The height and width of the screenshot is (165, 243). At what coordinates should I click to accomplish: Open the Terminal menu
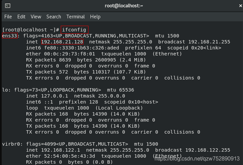pos(76,17)
